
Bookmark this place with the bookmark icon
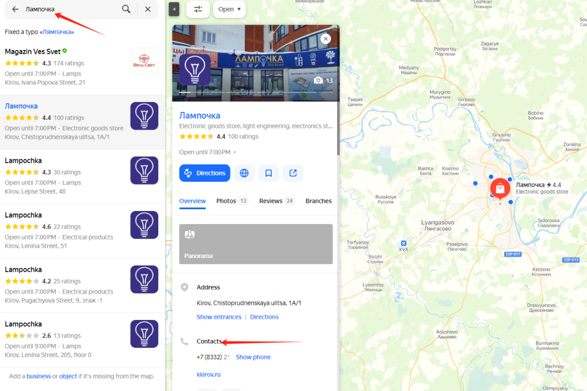click(268, 173)
